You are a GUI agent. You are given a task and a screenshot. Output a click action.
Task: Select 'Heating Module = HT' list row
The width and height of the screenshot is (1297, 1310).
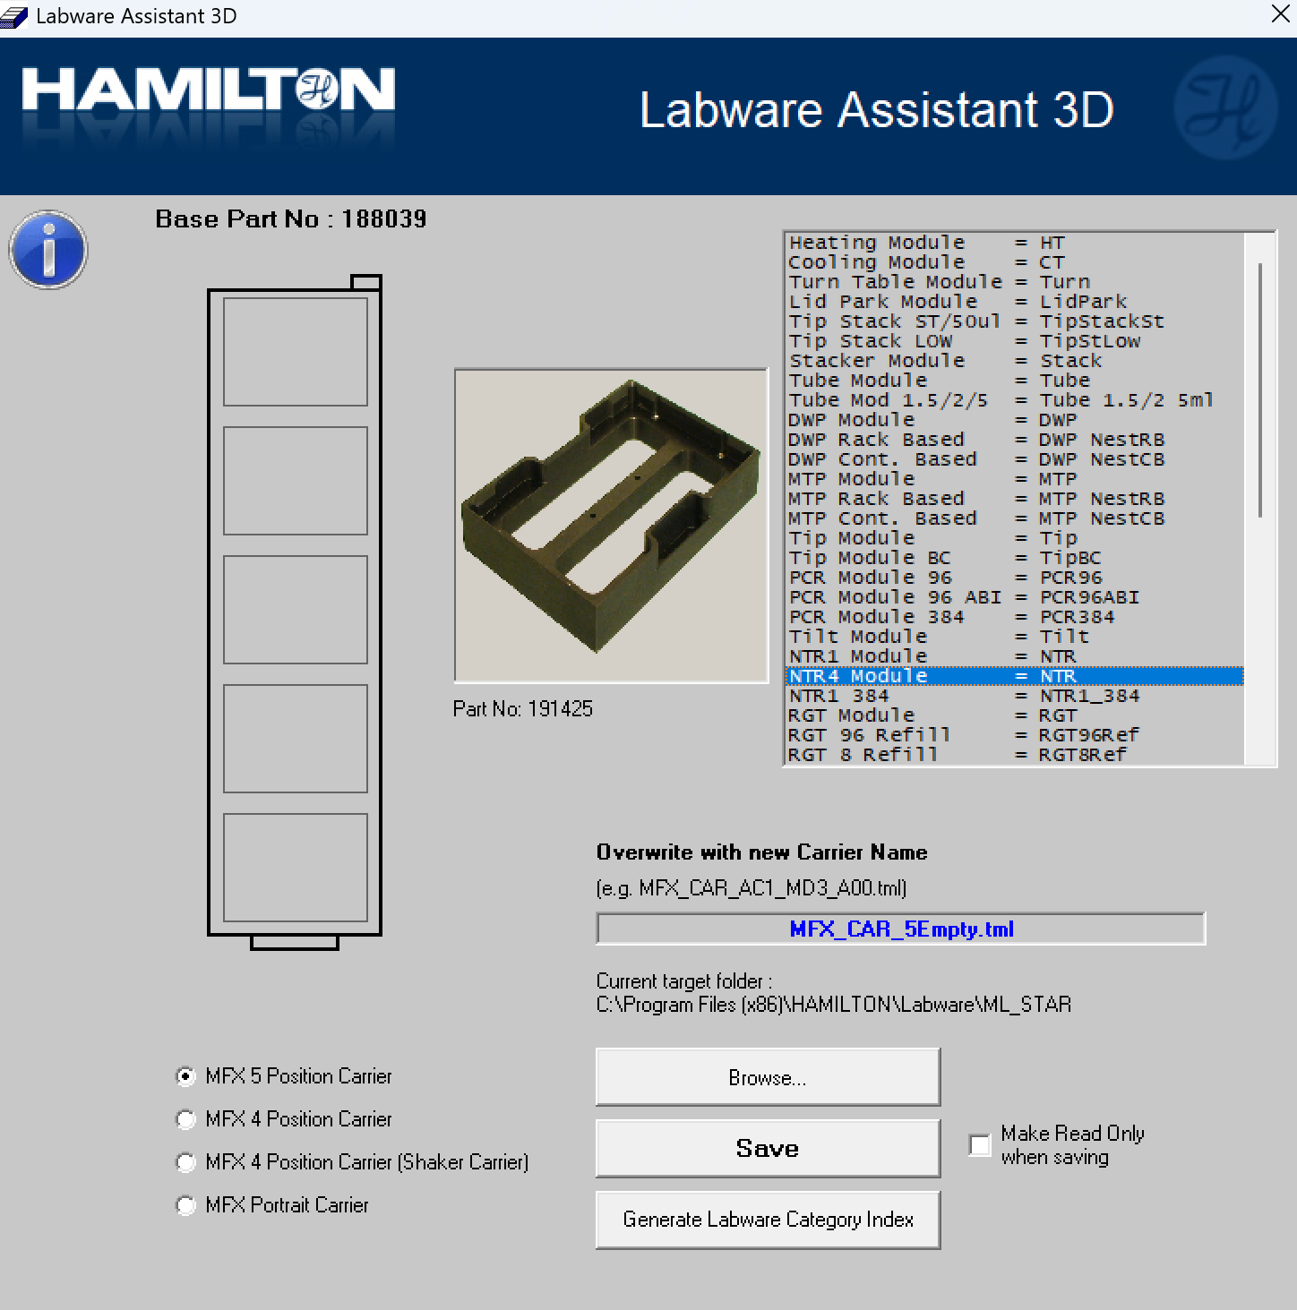pos(1015,243)
